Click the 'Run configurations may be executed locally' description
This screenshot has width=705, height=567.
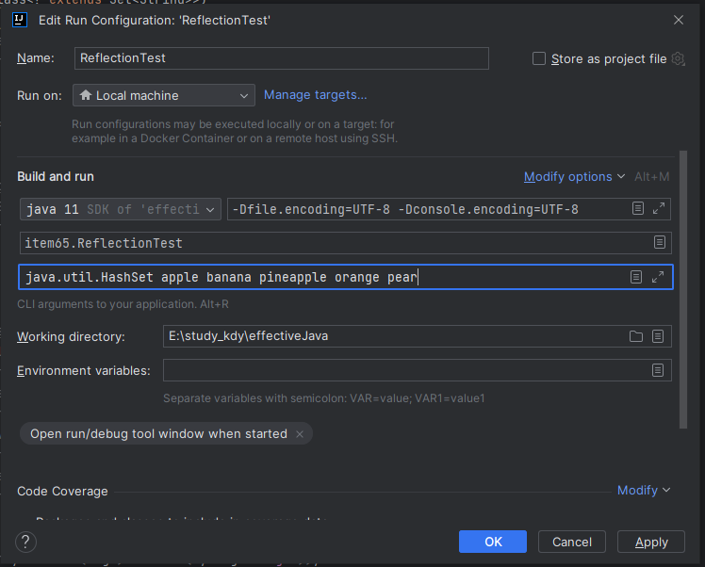(x=235, y=131)
